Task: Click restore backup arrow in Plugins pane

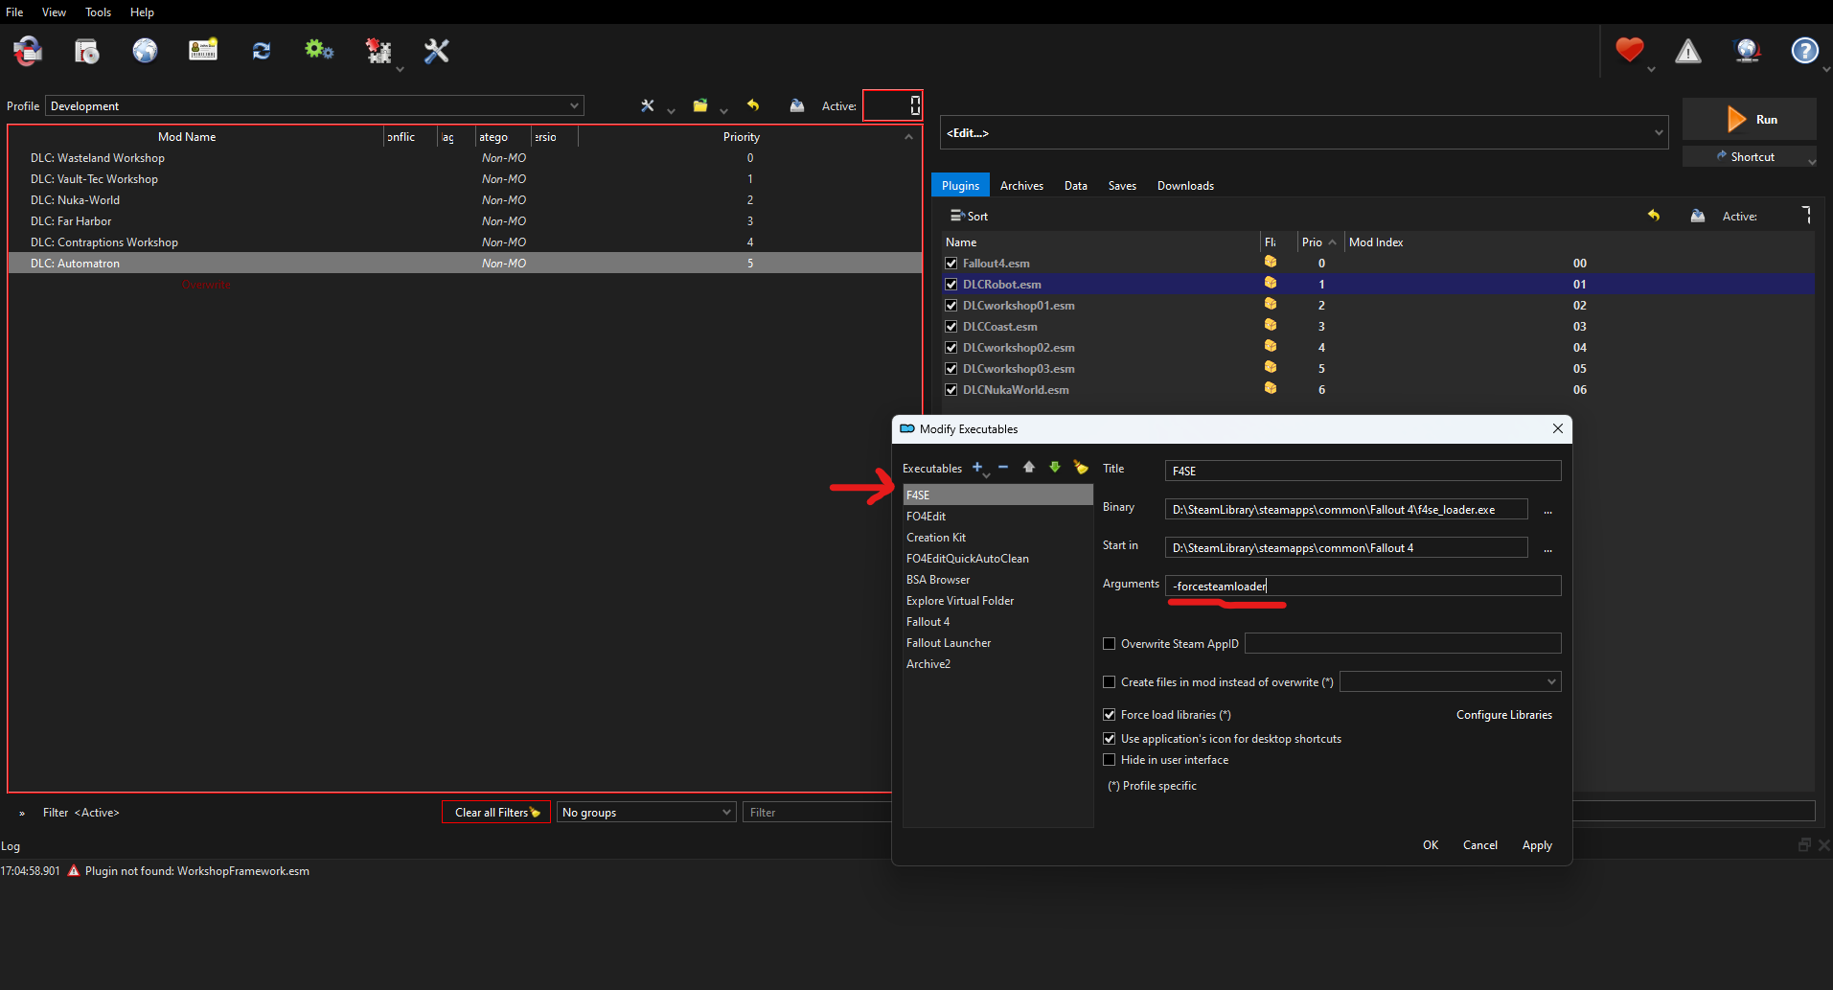Action: [1654, 216]
